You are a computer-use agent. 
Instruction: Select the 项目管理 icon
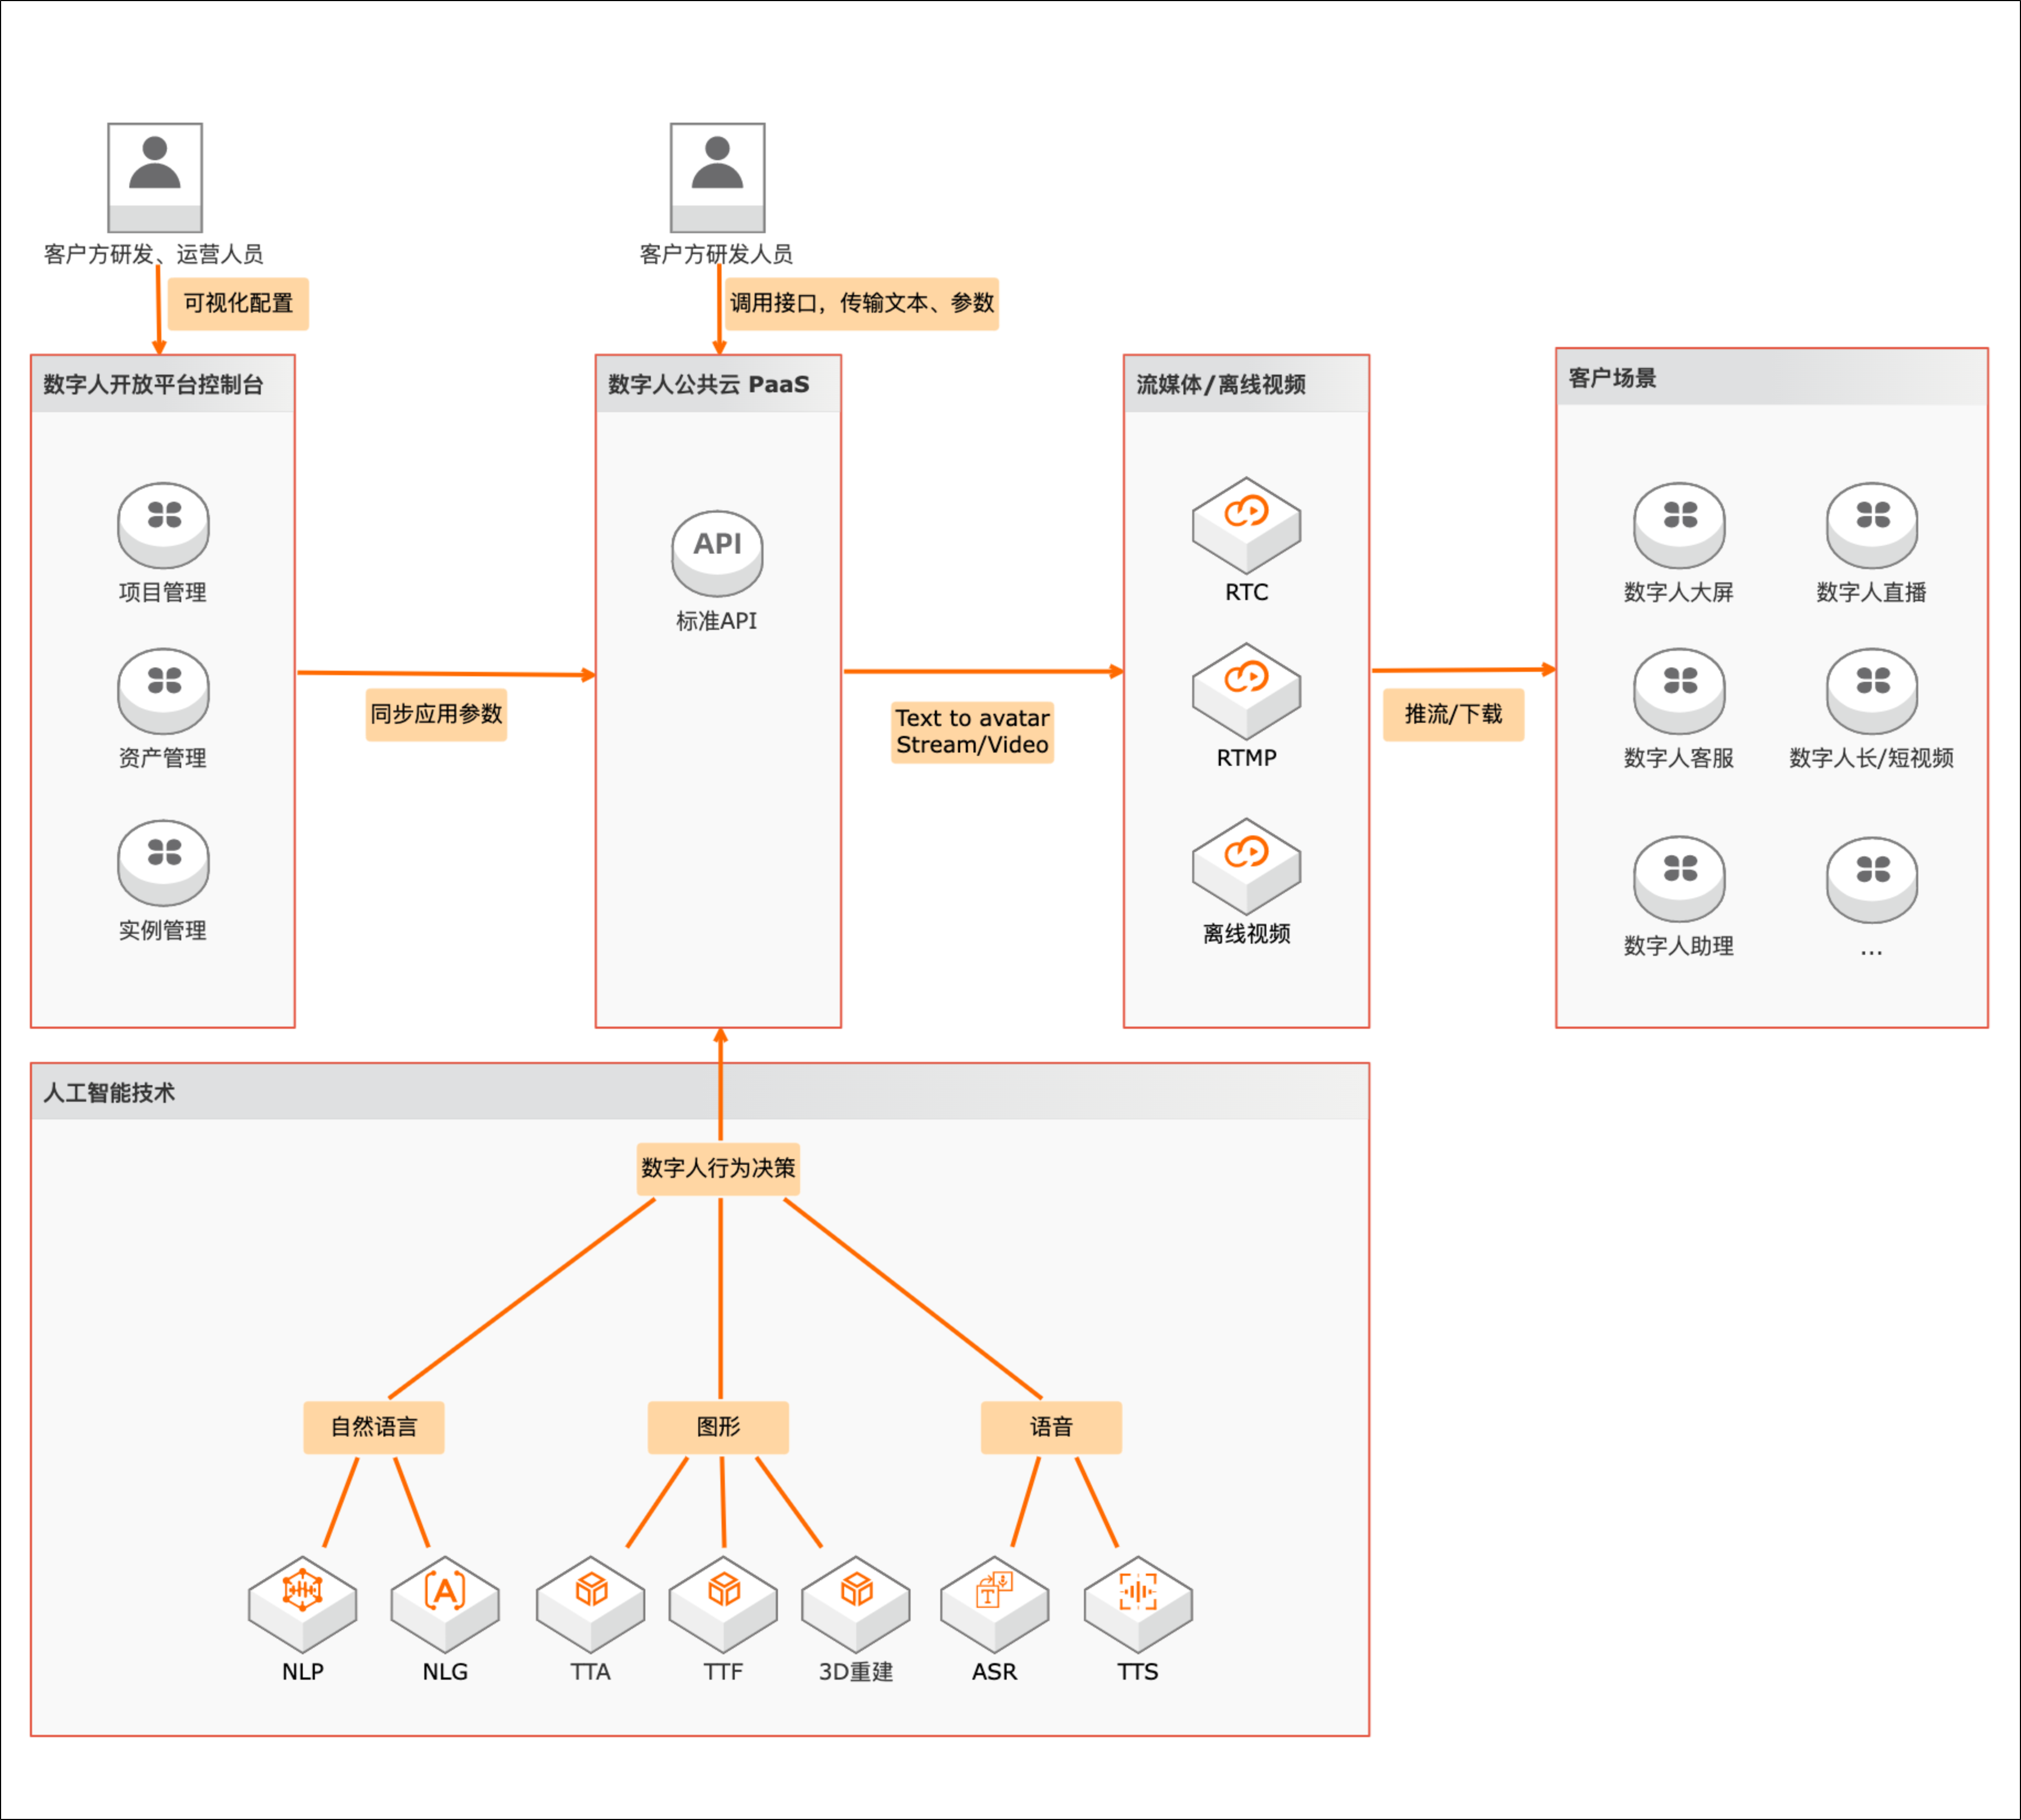pos(163,525)
